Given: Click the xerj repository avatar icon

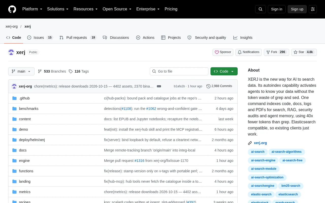Looking at the screenshot, I should (x=11, y=52).
